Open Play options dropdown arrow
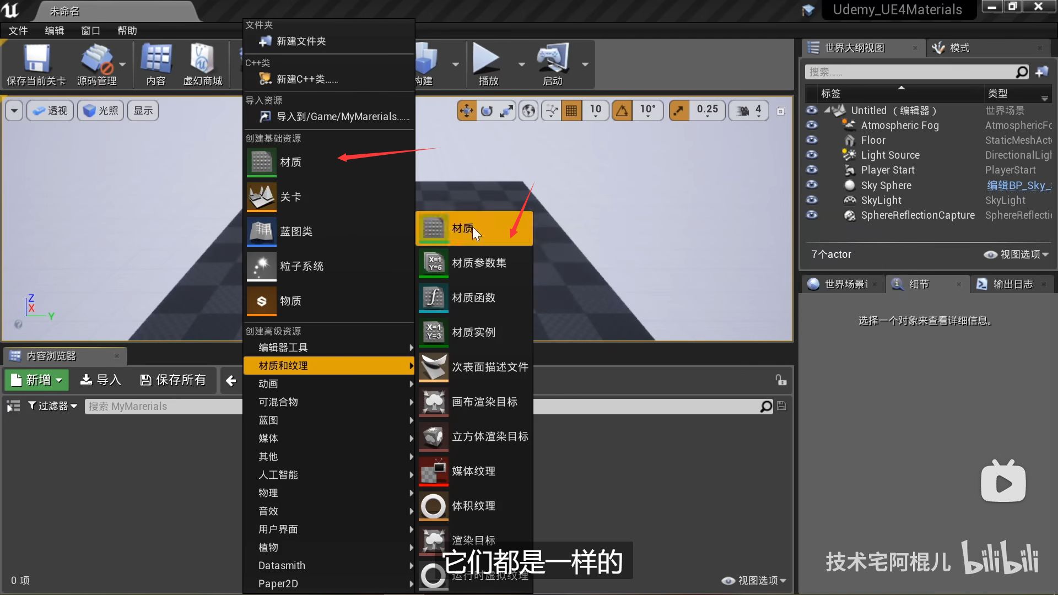This screenshot has height=595, width=1058. pos(521,64)
